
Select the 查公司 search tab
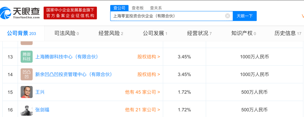coord(119,8)
